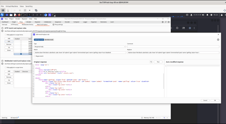This screenshot has width=226, height=124.
Task: Click the reset icon beside the Test button
Action: [x=151, y=62]
